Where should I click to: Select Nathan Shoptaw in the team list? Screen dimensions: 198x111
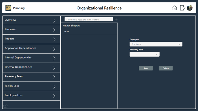[71, 26]
